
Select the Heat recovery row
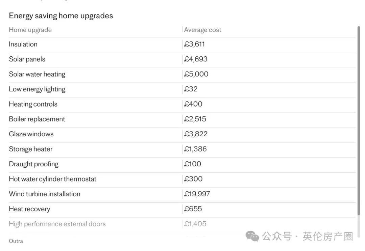tap(182, 209)
